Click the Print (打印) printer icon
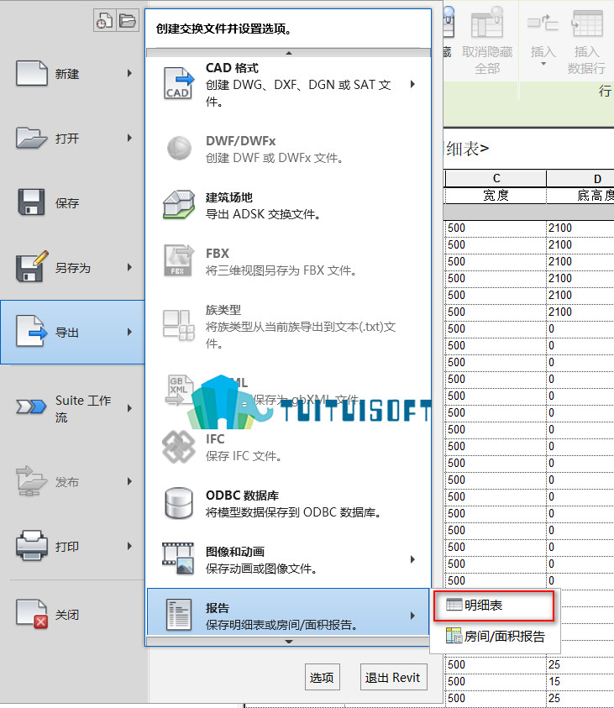 (32, 545)
